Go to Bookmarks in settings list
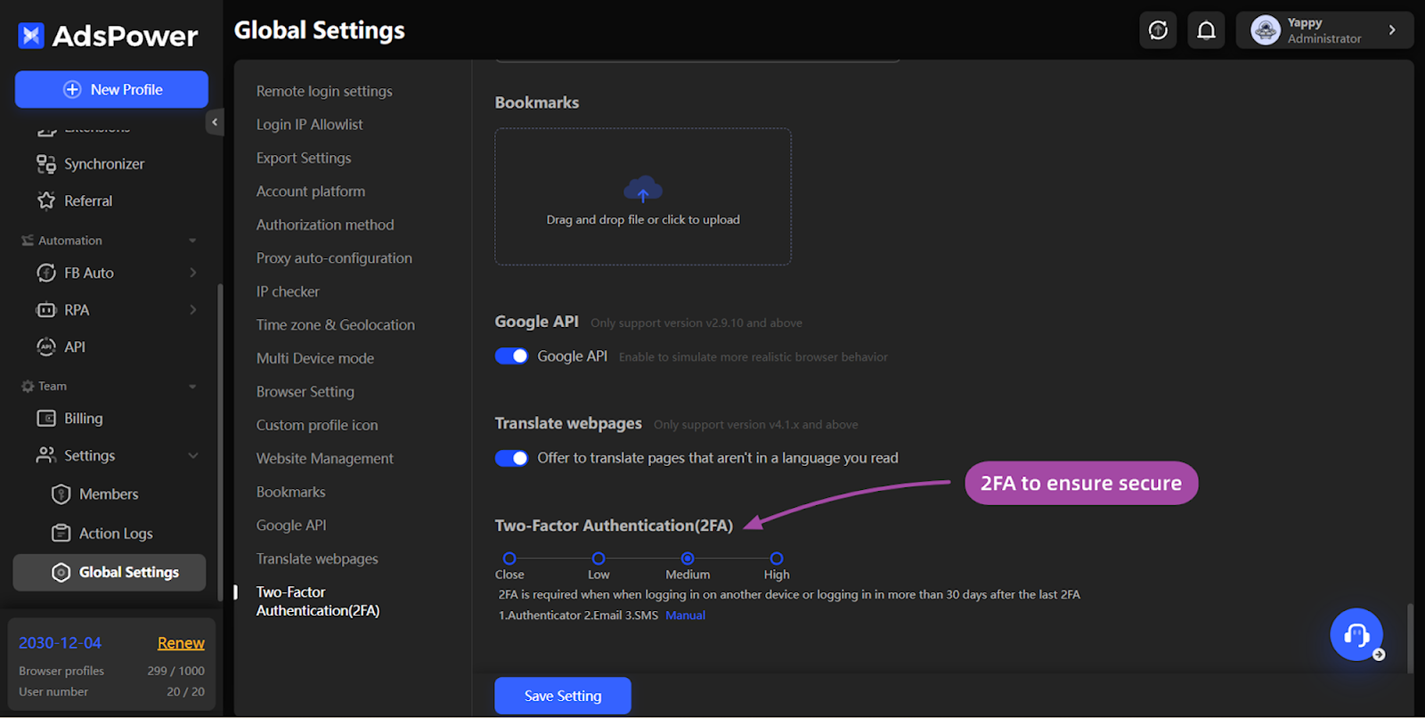Screen dimensions: 1425x718 point(291,492)
